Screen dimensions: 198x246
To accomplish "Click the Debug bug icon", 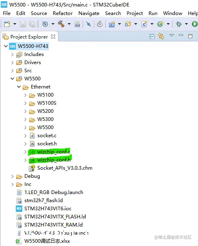I will [x=179, y=24].
